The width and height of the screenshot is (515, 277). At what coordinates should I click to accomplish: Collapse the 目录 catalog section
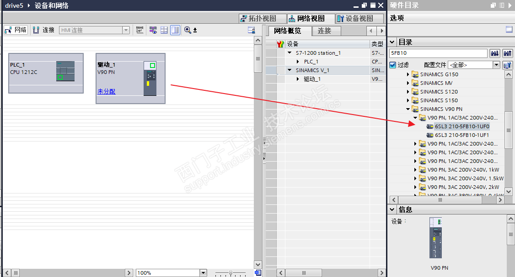[x=392, y=42]
